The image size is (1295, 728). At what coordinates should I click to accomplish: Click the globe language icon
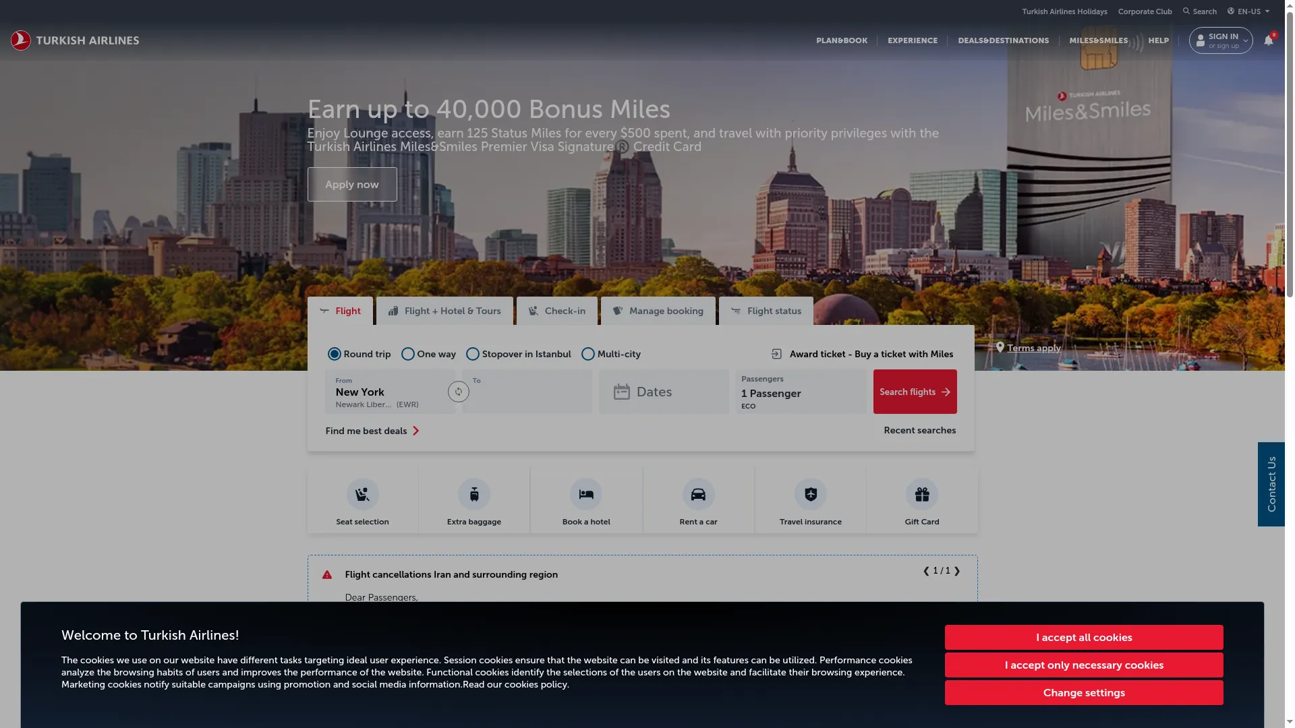point(1231,11)
